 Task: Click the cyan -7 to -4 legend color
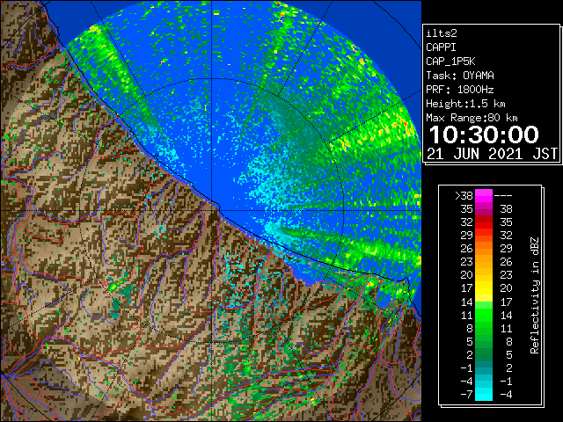click(484, 394)
